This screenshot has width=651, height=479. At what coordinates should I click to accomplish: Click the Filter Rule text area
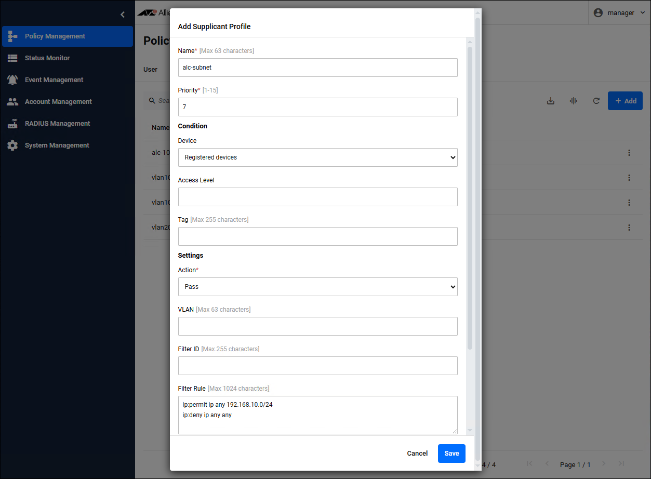click(317, 415)
